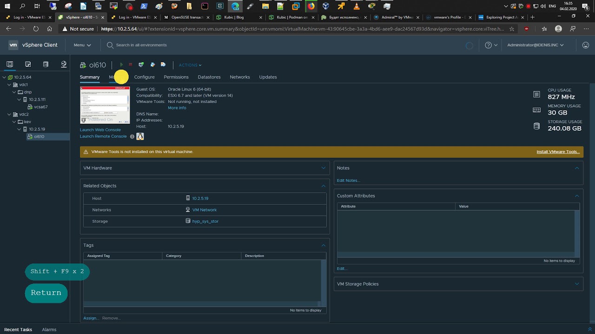Click the browser home icon
This screenshot has width=595, height=334.
pos(50,29)
